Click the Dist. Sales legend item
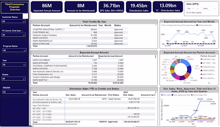 (x=166, y=95)
